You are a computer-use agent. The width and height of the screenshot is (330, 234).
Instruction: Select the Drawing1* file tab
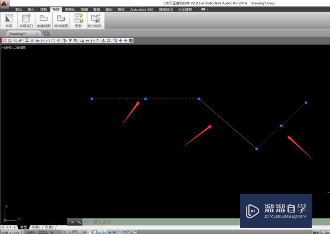[x=18, y=33]
